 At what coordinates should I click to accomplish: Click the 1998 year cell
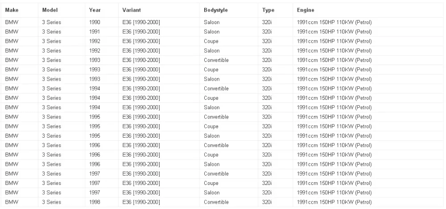pos(94,202)
